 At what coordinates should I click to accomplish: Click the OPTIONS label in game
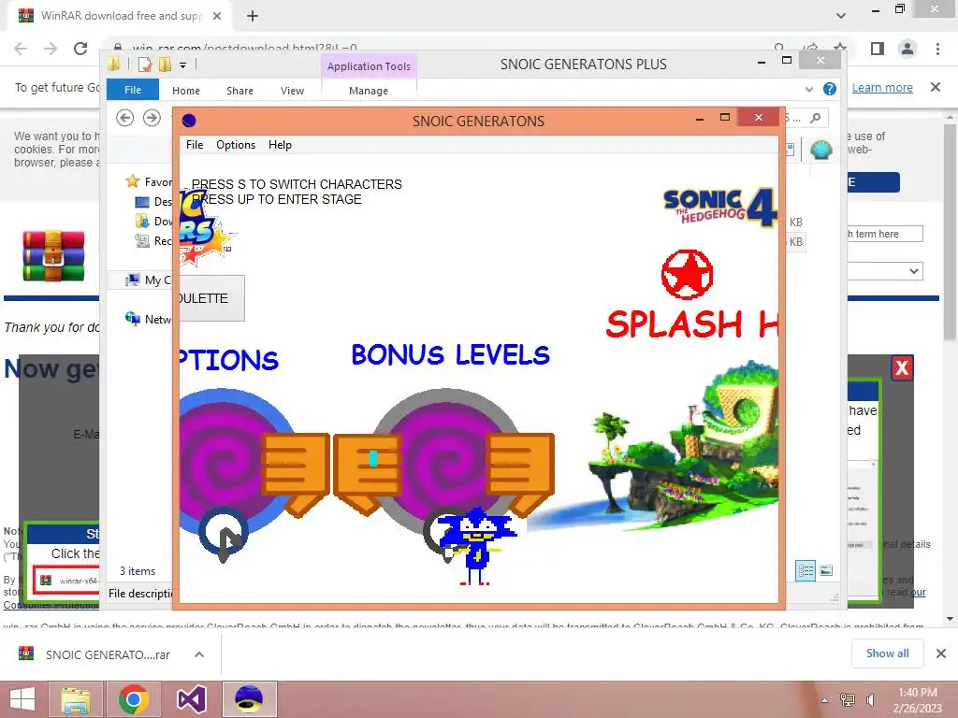228,360
